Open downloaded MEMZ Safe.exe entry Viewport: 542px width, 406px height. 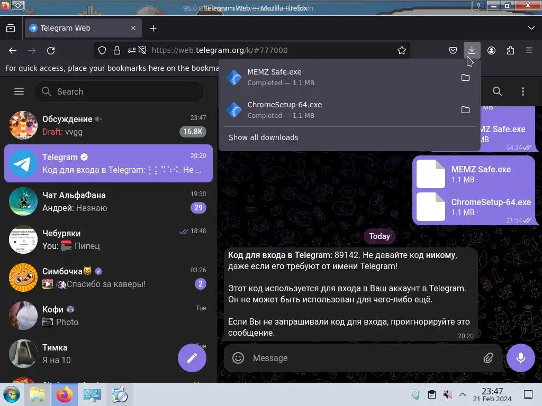pyautogui.click(x=339, y=77)
